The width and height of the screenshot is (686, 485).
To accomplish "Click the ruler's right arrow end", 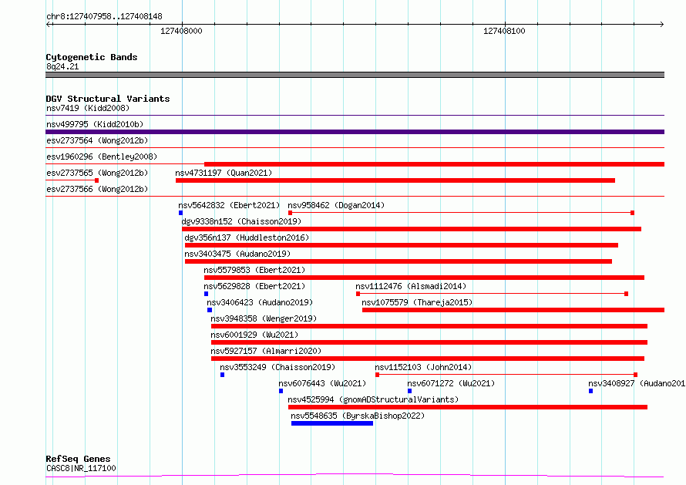I will 661,24.
